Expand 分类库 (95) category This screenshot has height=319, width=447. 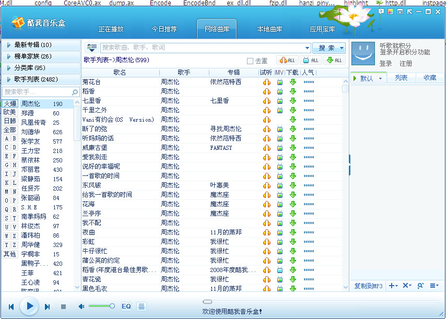tap(41, 68)
